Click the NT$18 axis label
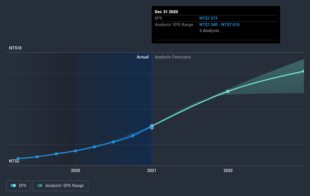The width and height of the screenshot is (310, 196). [15, 48]
